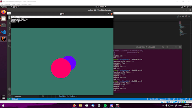The height and width of the screenshot is (108, 192).
Task: Click the ENG language indicator
Action: 180,105
